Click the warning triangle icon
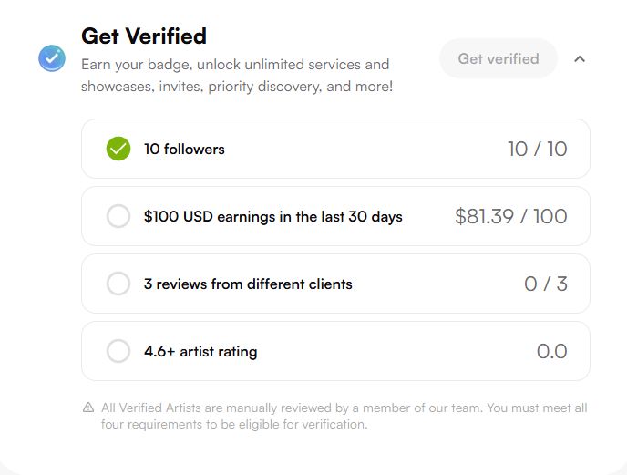The width and height of the screenshot is (627, 475). pyautogui.click(x=88, y=408)
